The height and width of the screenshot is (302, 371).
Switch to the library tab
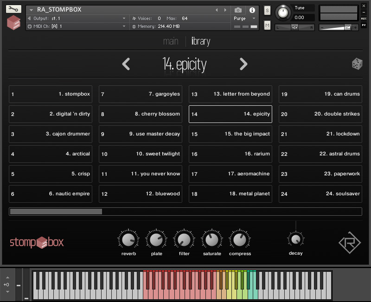[201, 41]
